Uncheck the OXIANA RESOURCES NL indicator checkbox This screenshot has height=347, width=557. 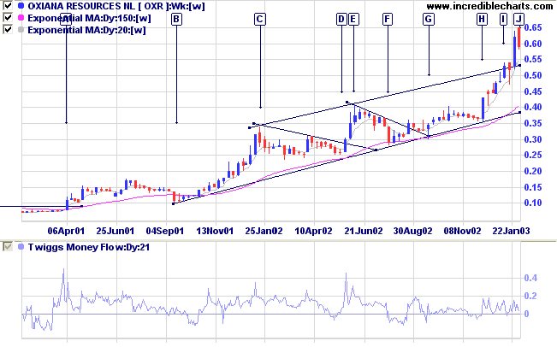[x=8, y=5]
